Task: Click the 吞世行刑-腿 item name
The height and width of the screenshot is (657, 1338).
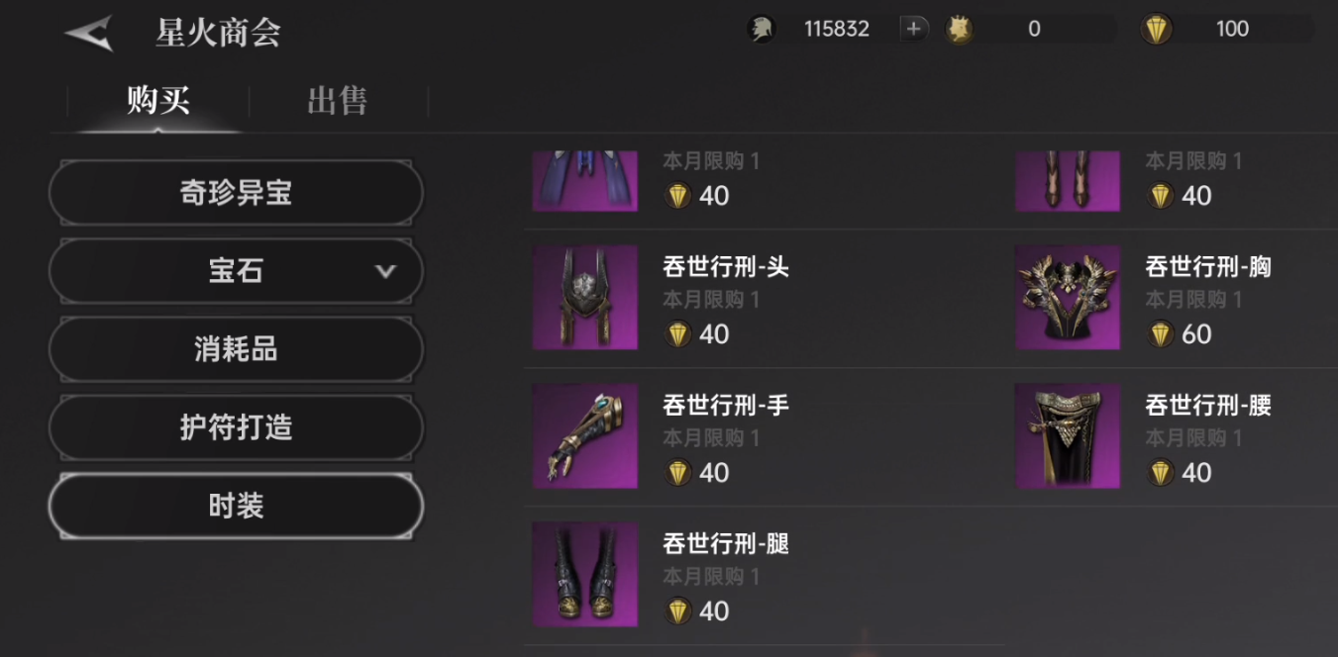Action: point(726,543)
